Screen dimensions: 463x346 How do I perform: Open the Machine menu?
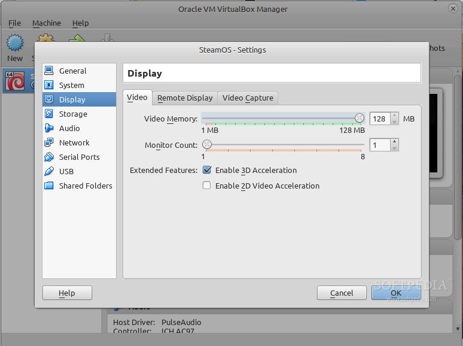click(x=47, y=23)
